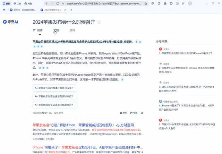Open a new tab with plus button
222x154 pixels.
71,10
